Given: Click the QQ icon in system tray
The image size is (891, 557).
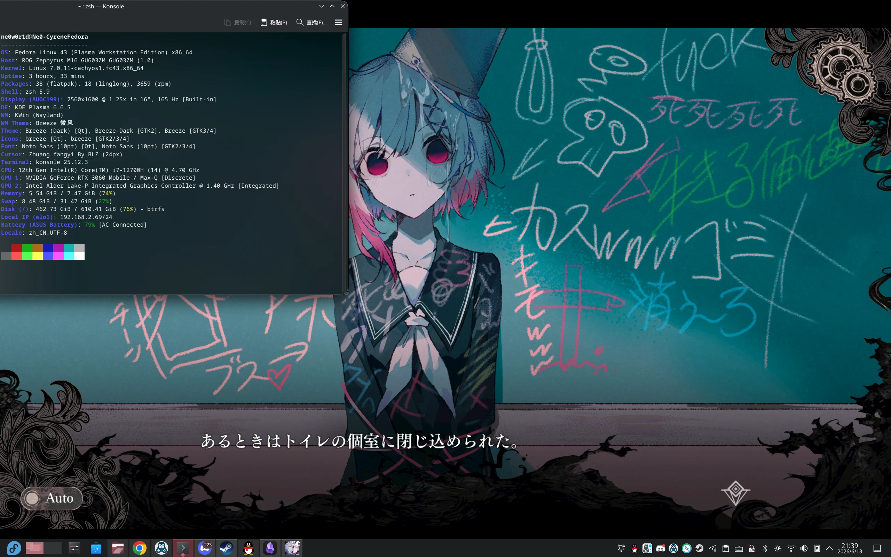Looking at the screenshot, I should point(634,548).
